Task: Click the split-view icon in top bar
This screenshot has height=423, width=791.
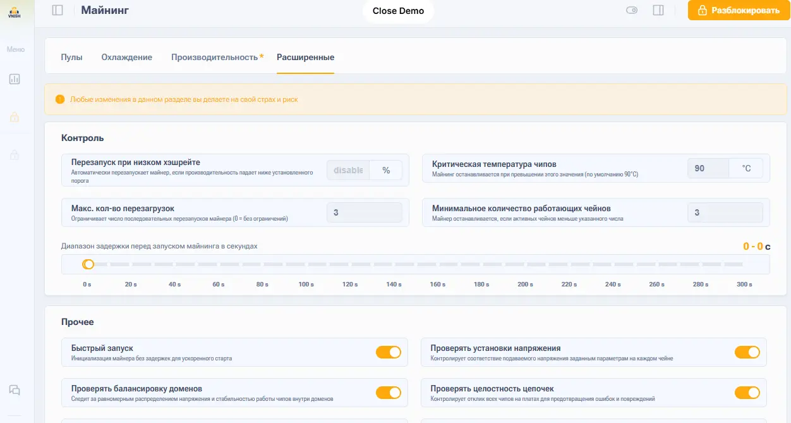Action: [x=658, y=10]
